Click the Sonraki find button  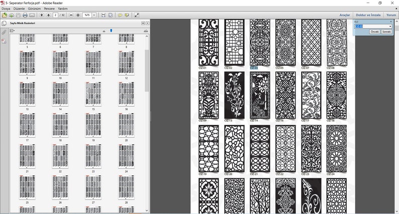(386, 32)
